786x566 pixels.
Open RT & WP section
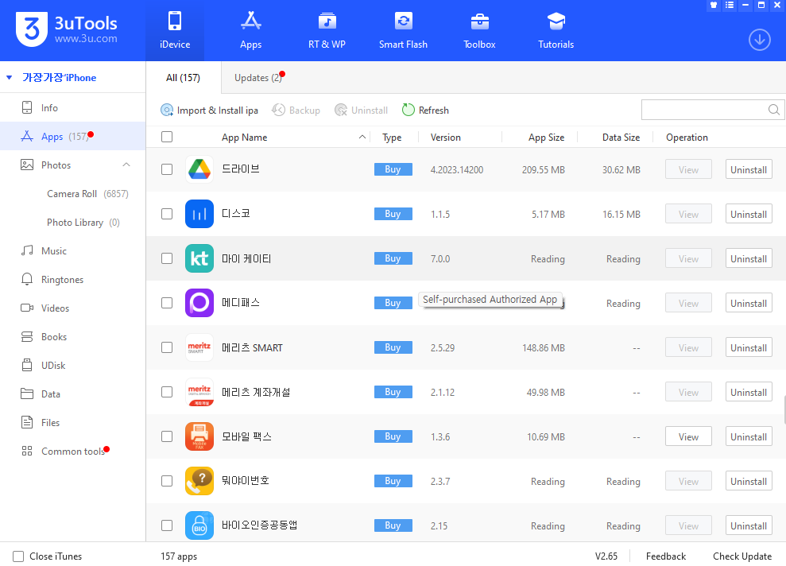(327, 30)
